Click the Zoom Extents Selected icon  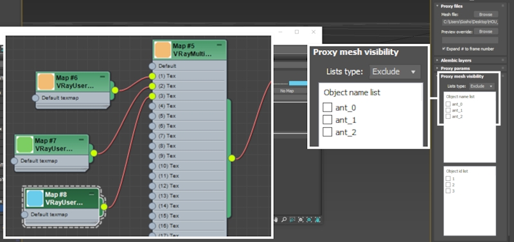(309, 220)
